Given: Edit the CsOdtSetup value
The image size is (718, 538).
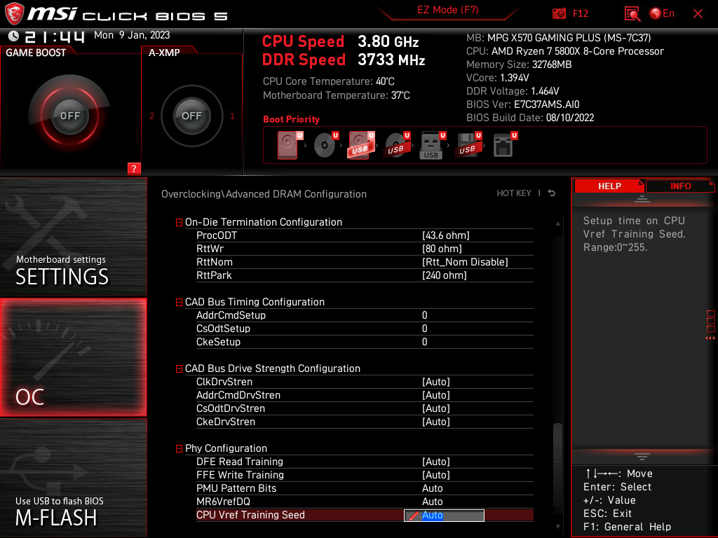Looking at the screenshot, I should tap(424, 329).
